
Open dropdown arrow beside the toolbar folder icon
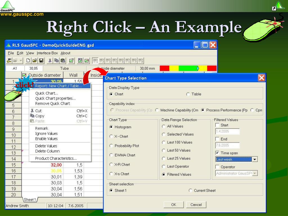pos(21,60)
